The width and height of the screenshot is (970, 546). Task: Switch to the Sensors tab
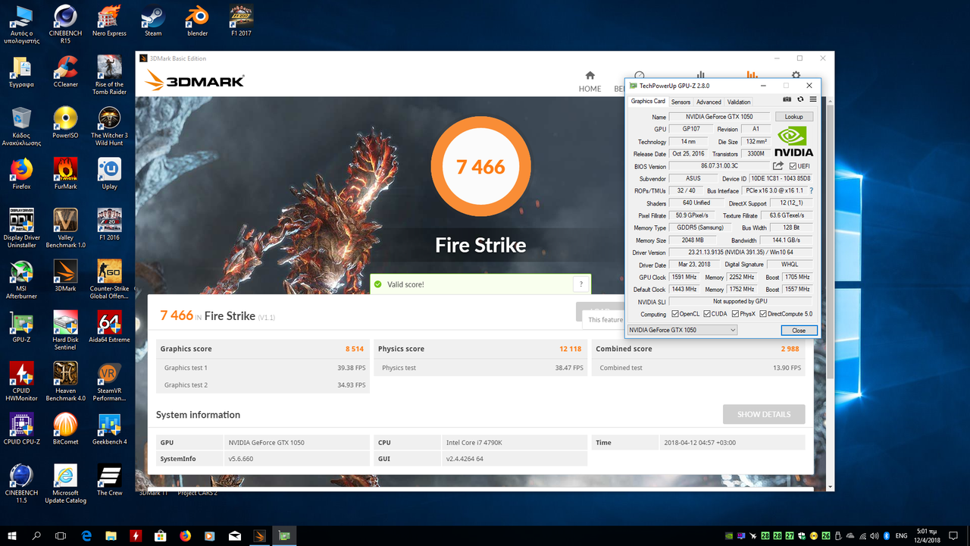point(681,102)
